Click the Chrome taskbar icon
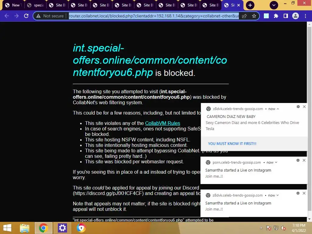312x234 pixels. (x=43, y=228)
